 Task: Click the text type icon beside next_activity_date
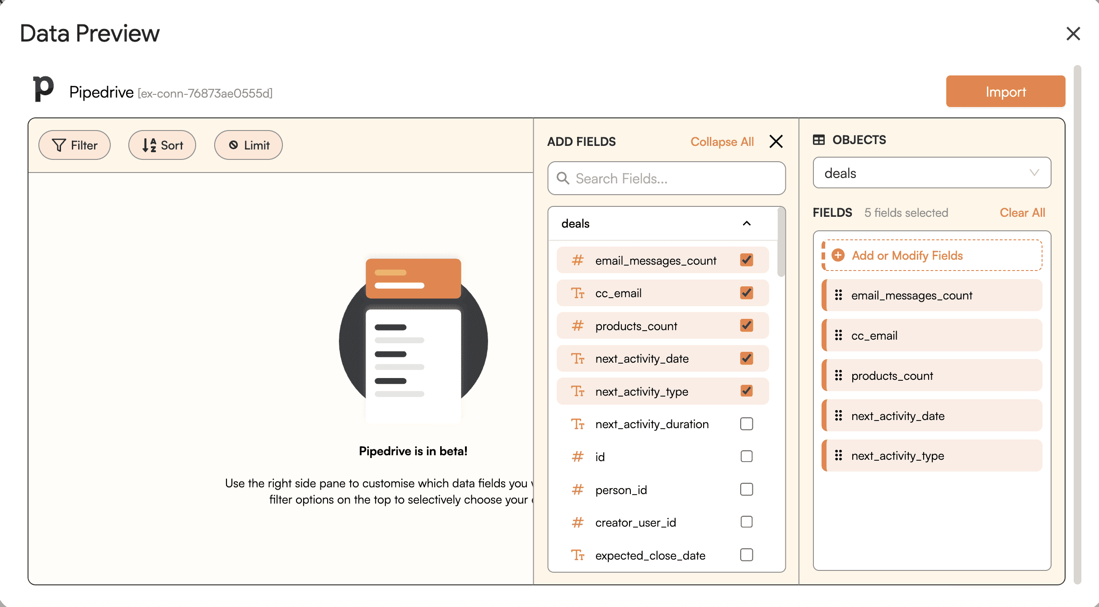[578, 359]
